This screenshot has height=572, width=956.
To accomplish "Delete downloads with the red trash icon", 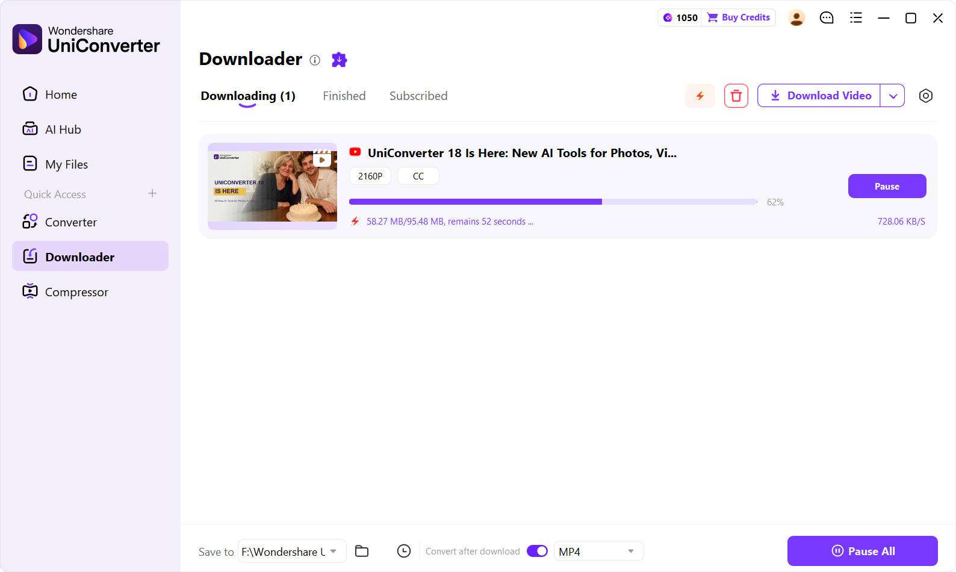I will coord(736,96).
